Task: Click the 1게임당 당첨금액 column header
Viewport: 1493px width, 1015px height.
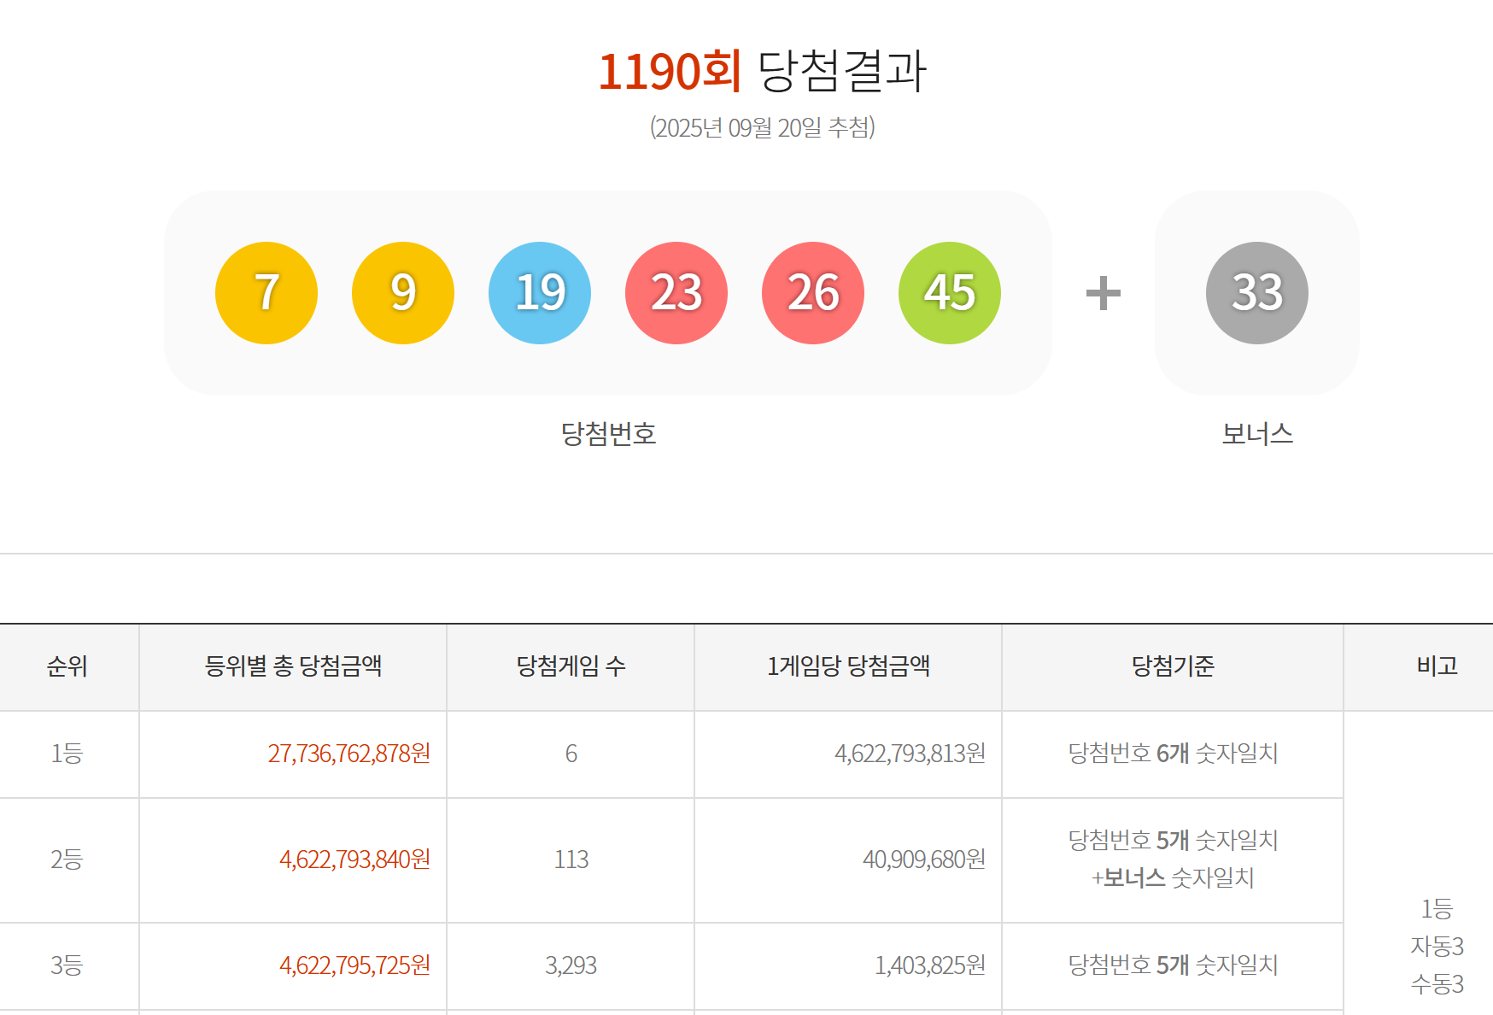Action: [x=848, y=666]
